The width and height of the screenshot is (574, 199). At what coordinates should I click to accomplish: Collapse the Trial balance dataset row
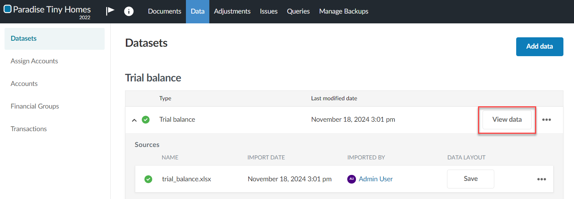134,120
